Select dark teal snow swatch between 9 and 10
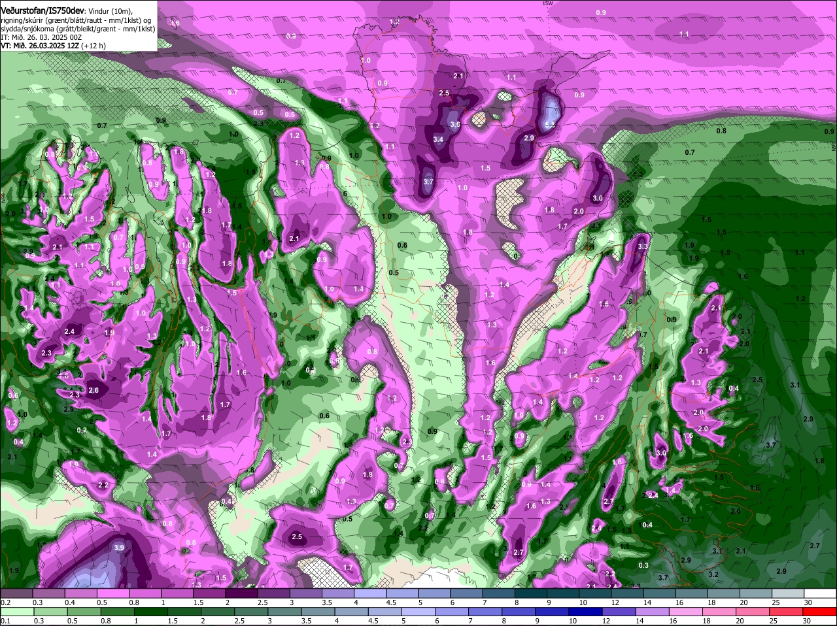 tap(563, 593)
